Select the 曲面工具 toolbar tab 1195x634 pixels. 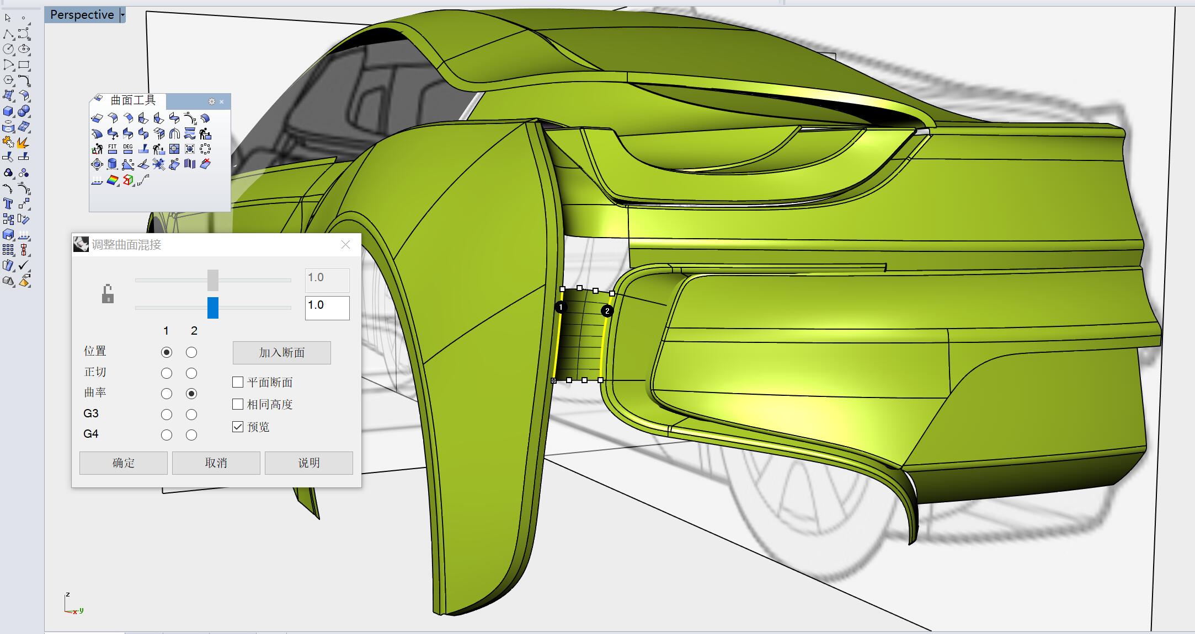coord(132,100)
